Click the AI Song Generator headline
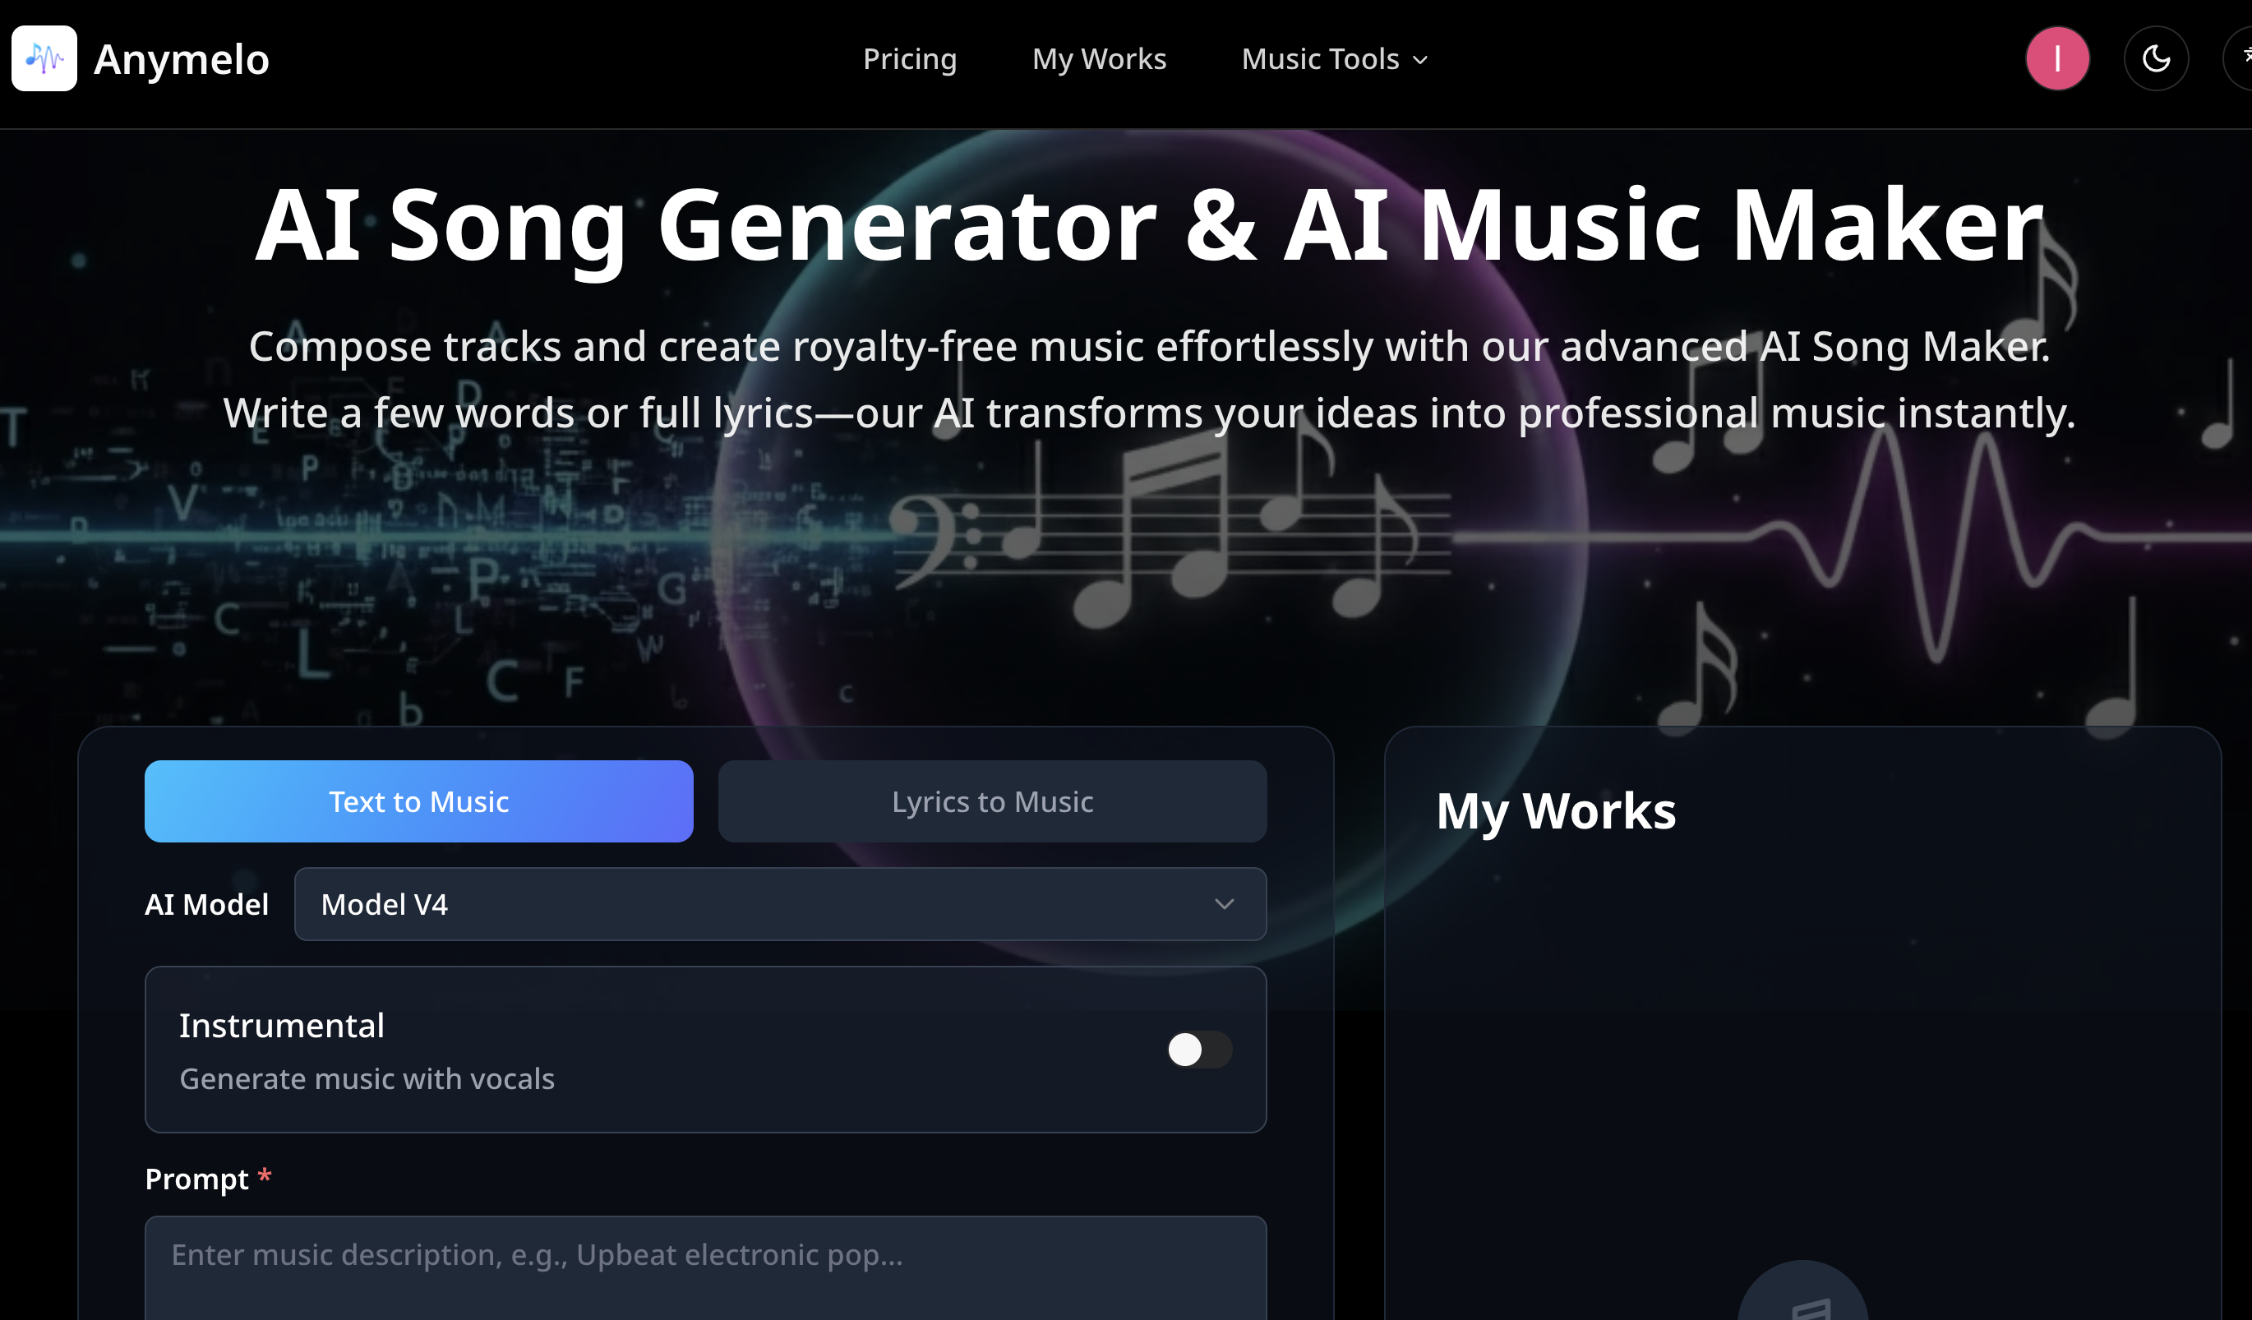 coord(1149,225)
